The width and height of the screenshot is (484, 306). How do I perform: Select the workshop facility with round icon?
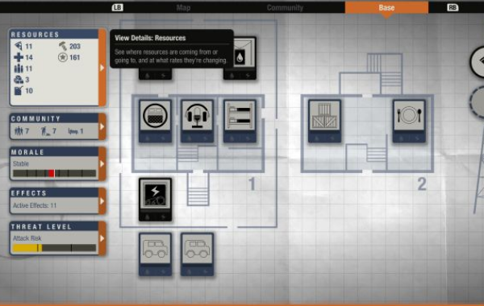[x=155, y=121]
